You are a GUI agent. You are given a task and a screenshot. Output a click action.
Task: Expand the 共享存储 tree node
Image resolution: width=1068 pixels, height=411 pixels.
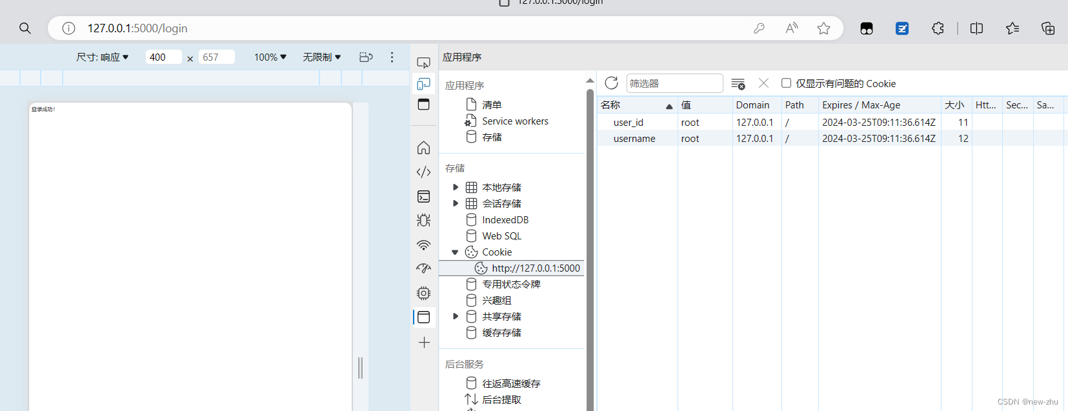click(x=456, y=316)
